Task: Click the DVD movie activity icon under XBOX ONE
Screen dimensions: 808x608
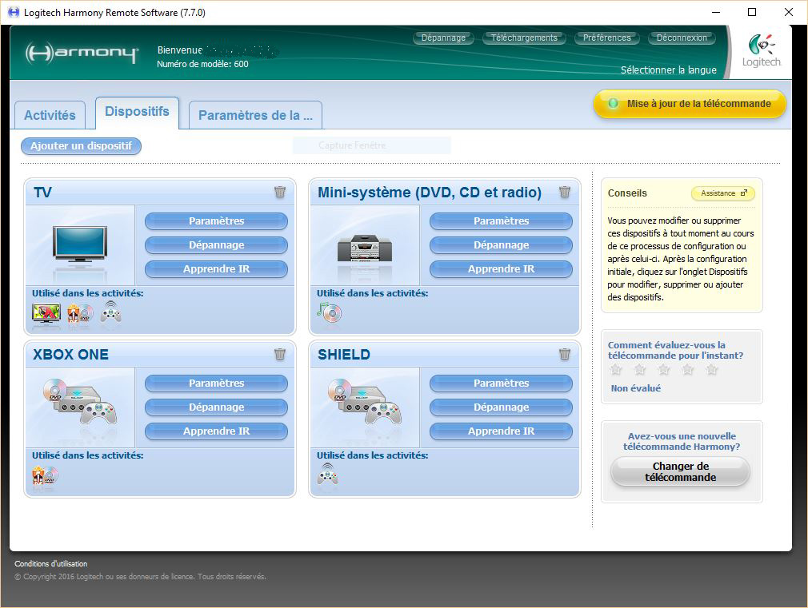Action: pos(45,475)
